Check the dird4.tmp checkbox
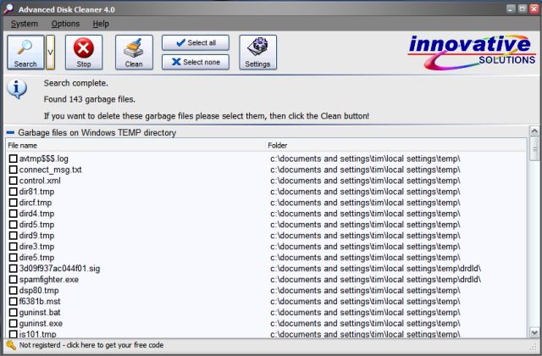 coord(14,214)
